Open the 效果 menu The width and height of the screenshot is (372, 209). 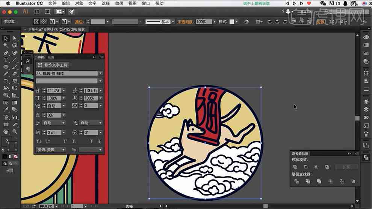119,3
